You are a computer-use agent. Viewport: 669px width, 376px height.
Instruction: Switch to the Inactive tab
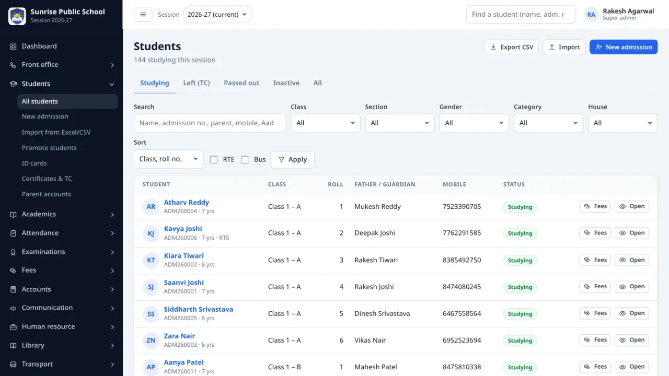click(286, 83)
